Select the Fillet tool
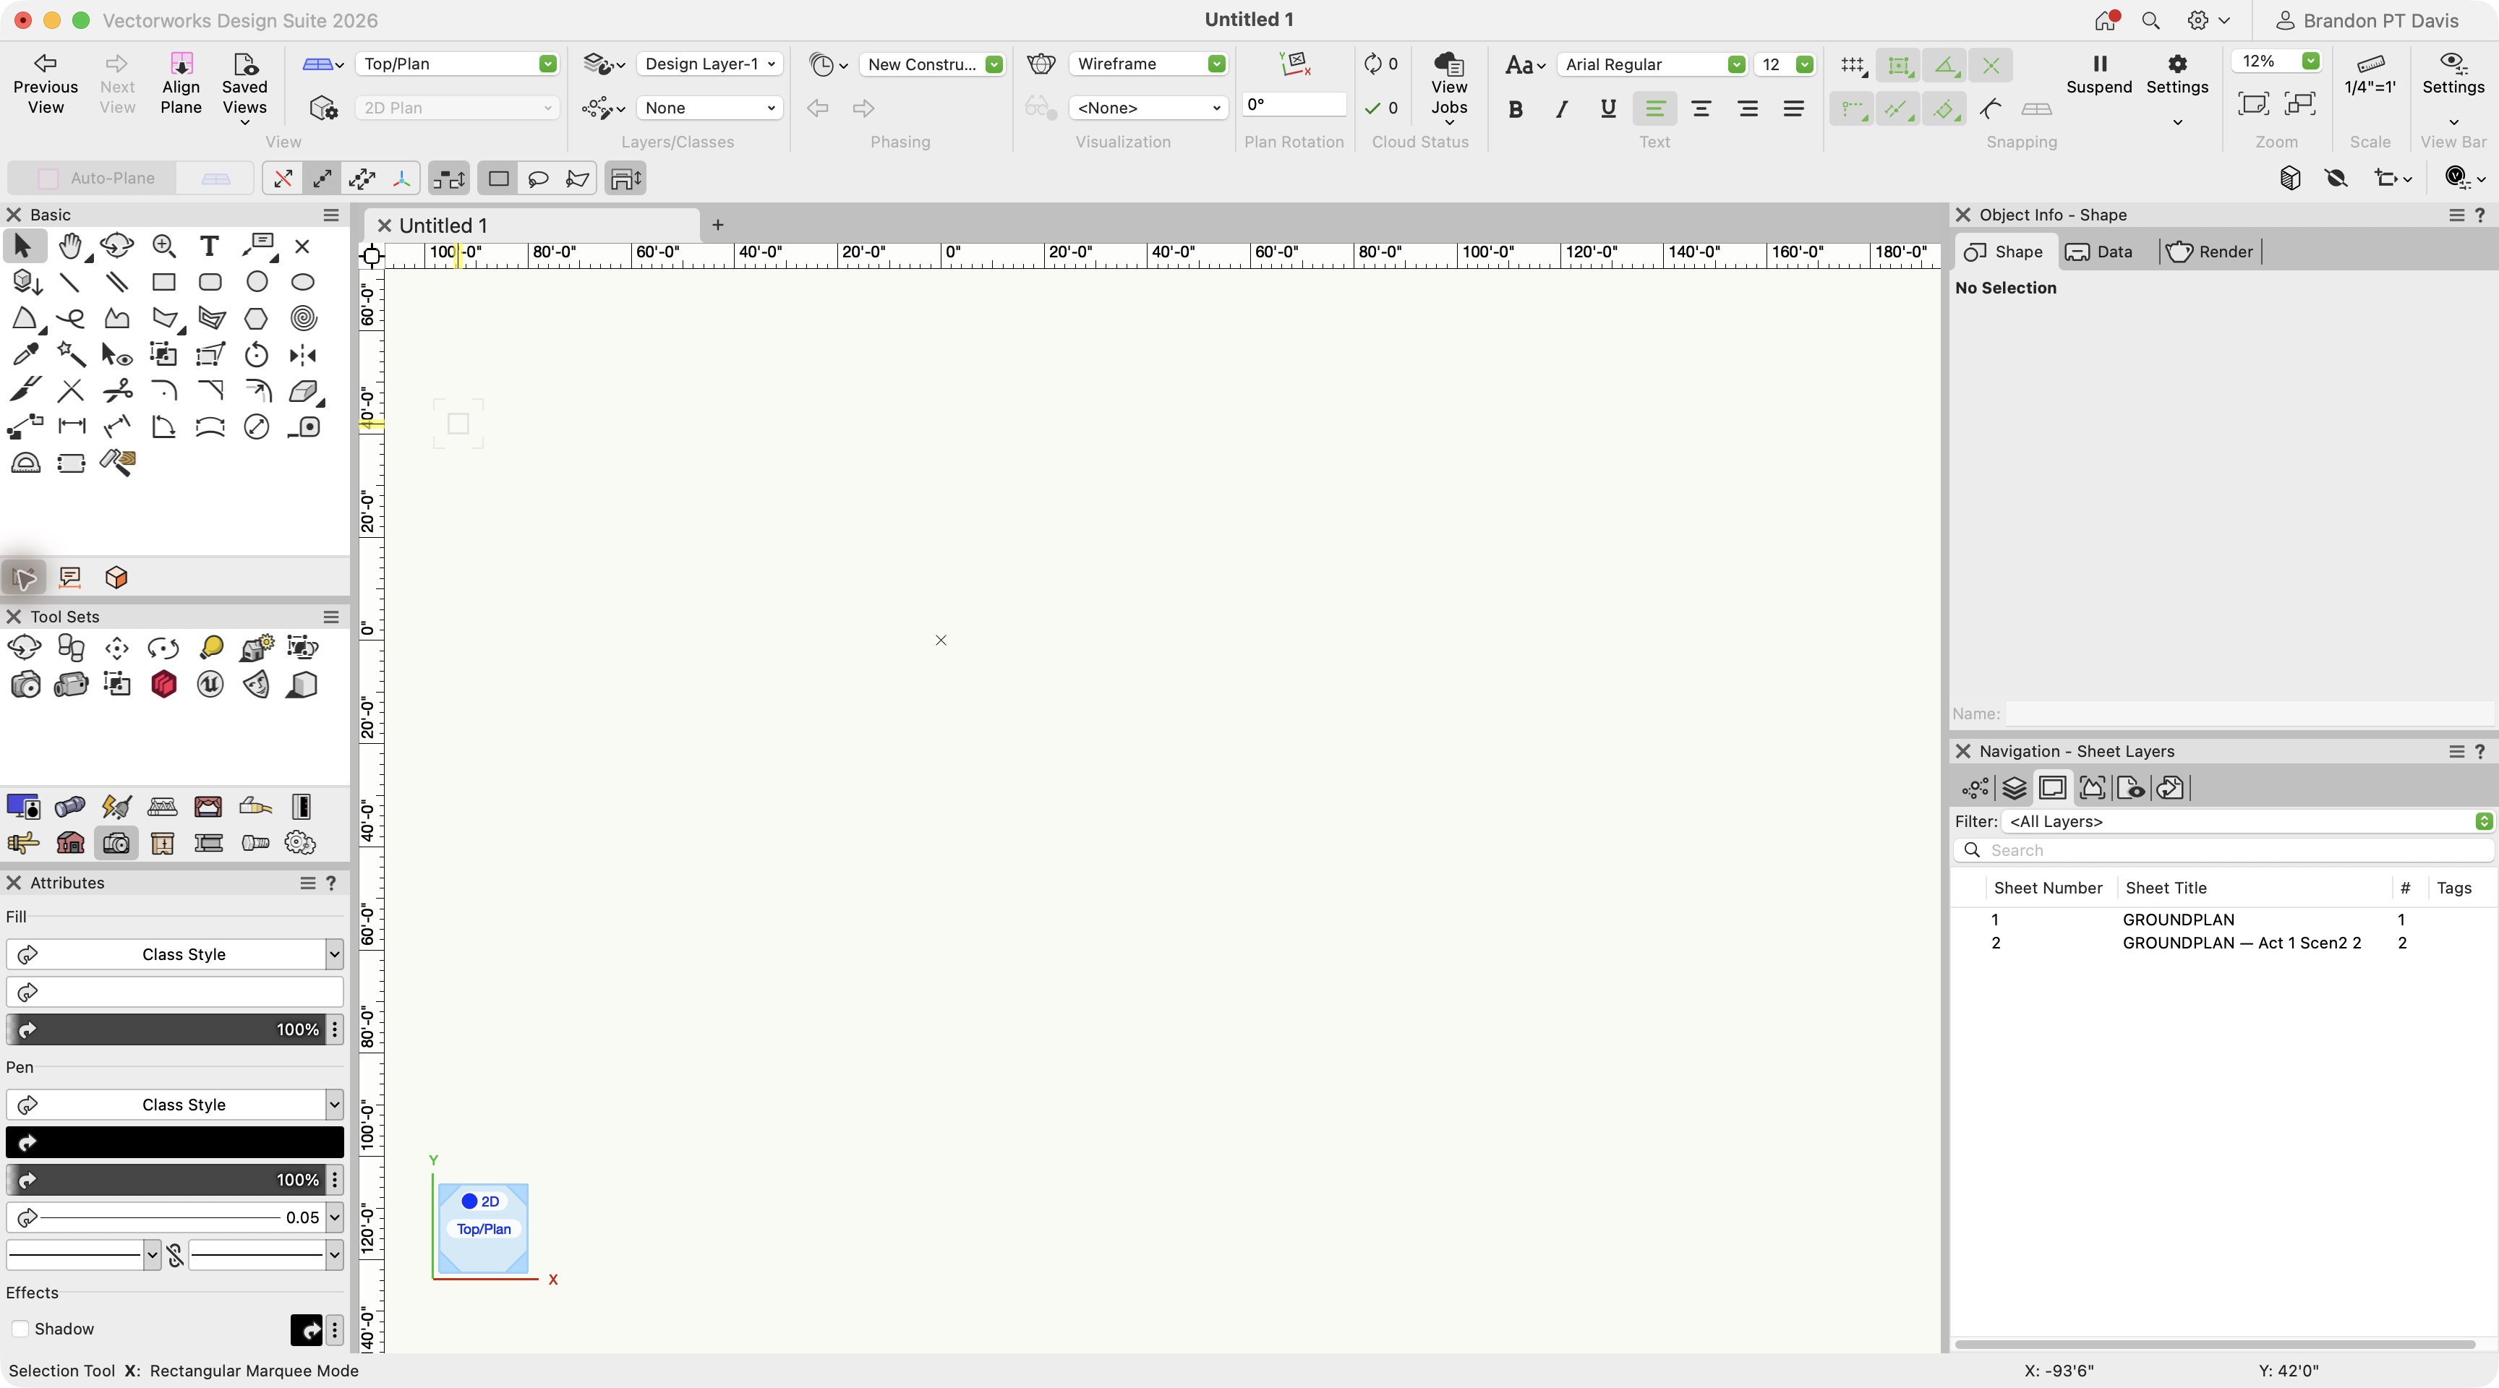Image resolution: width=2499 pixels, height=1388 pixels. coord(163,391)
